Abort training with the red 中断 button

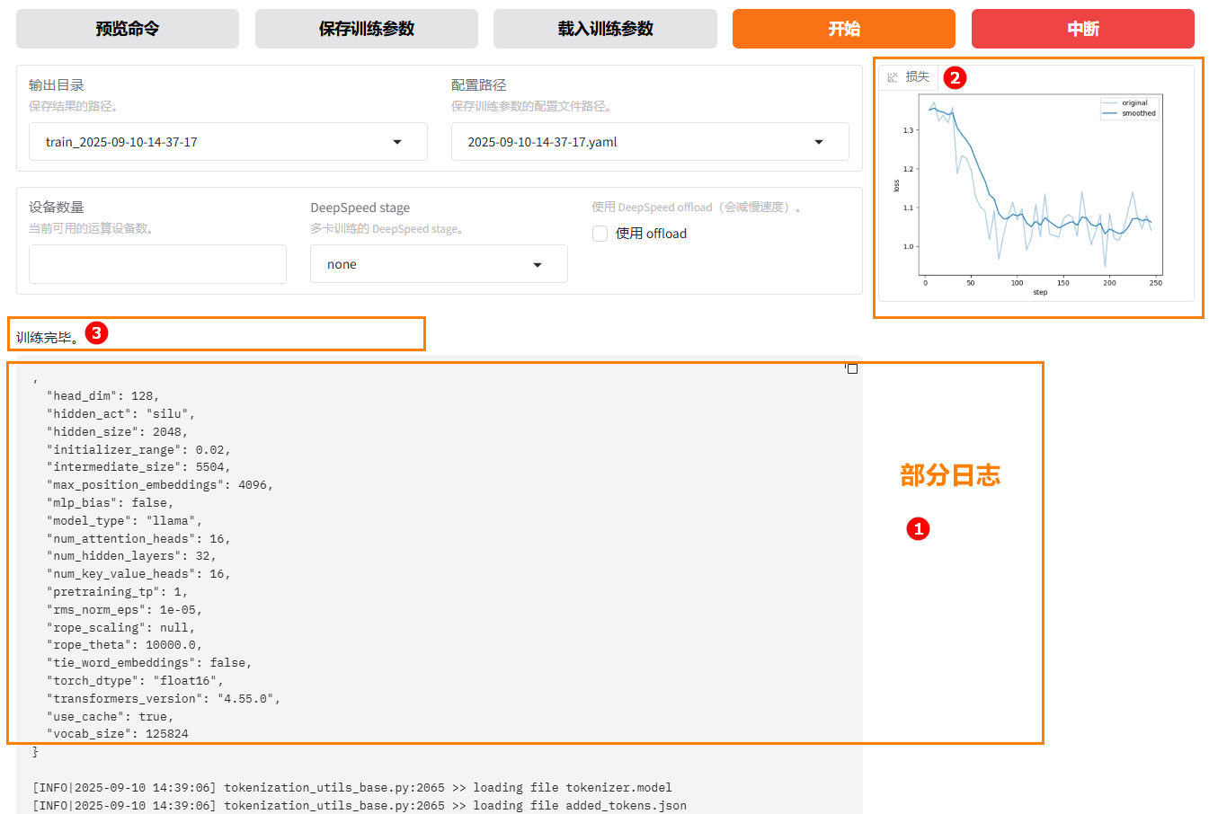[1082, 29]
